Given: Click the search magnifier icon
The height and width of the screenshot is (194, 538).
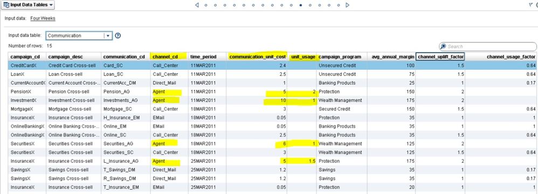Looking at the screenshot, I should (x=443, y=46).
